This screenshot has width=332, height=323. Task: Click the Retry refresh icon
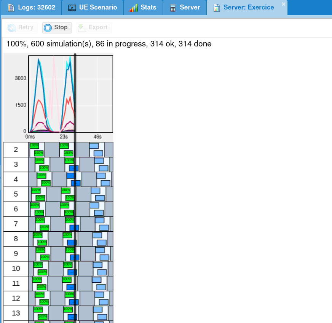click(12, 27)
